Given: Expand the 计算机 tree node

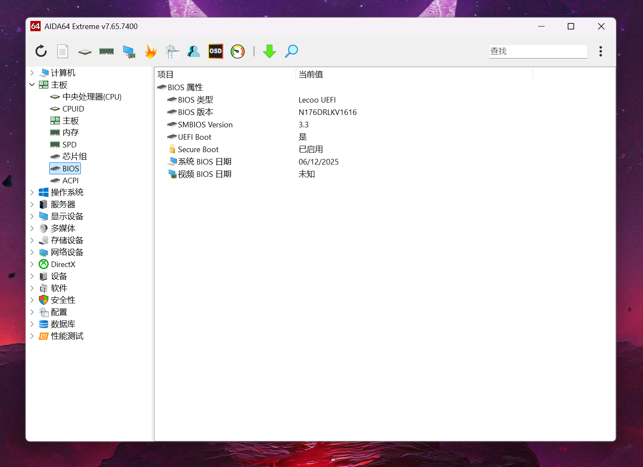Looking at the screenshot, I should click(32, 73).
